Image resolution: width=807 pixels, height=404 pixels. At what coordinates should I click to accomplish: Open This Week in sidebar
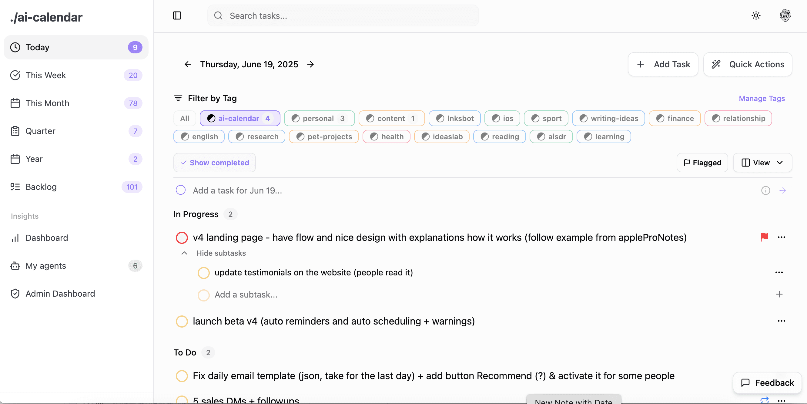click(x=46, y=75)
